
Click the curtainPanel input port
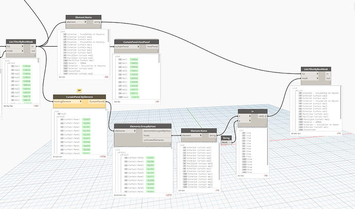point(127,47)
